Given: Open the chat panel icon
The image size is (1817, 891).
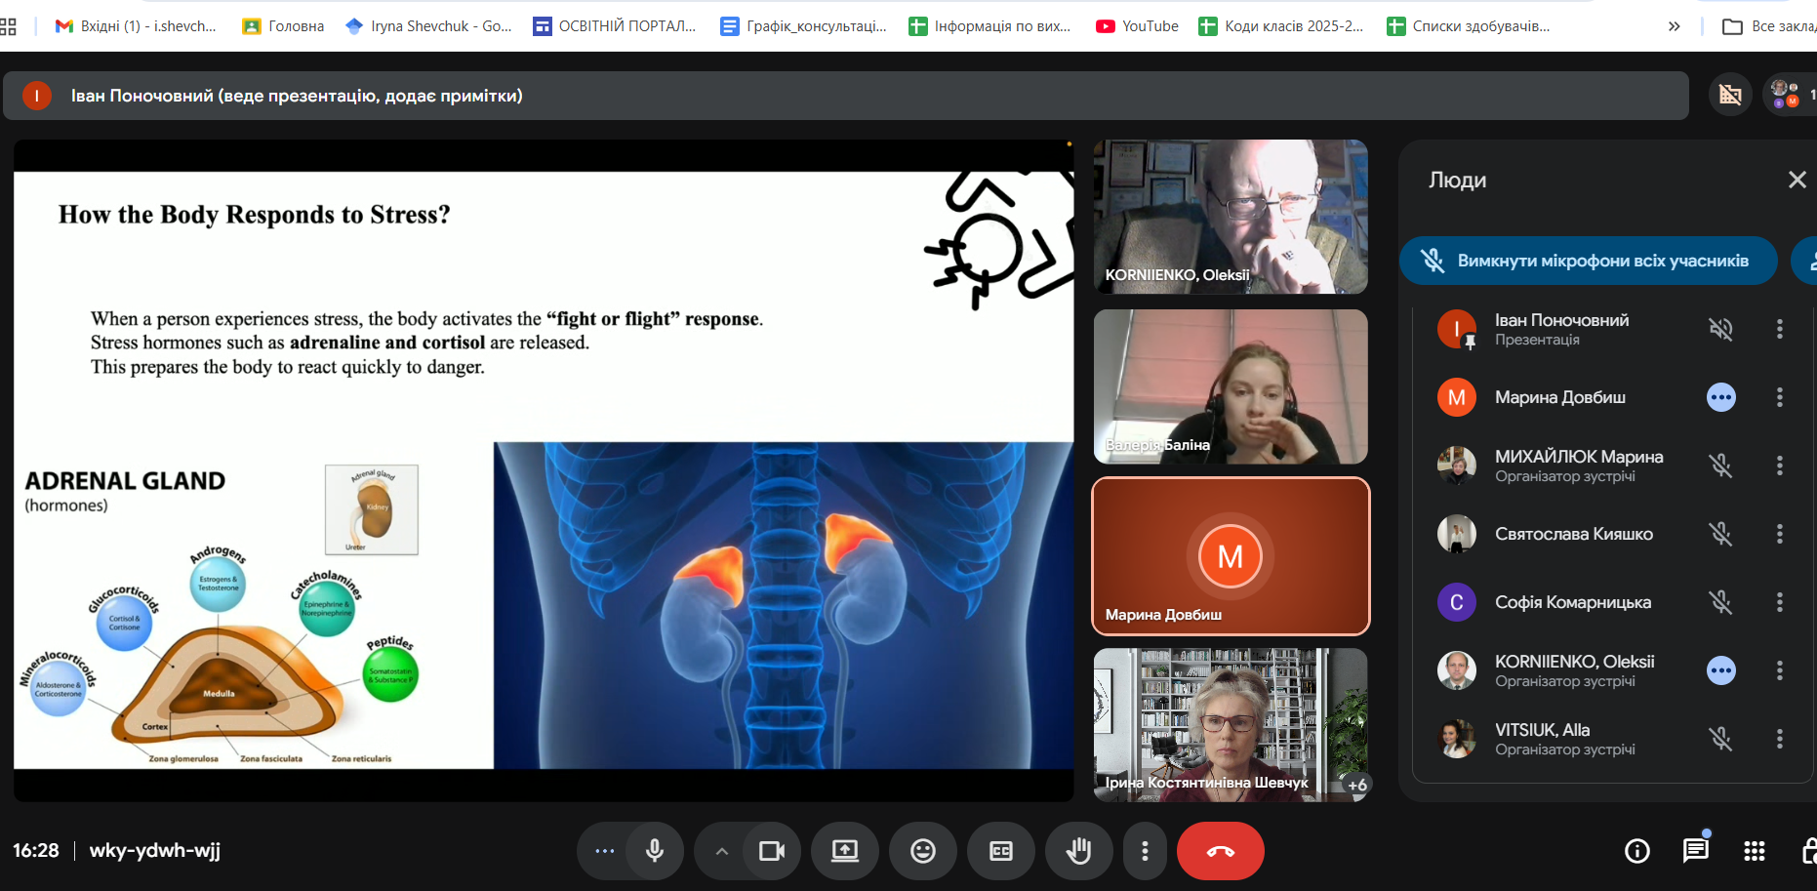Looking at the screenshot, I should (1695, 851).
